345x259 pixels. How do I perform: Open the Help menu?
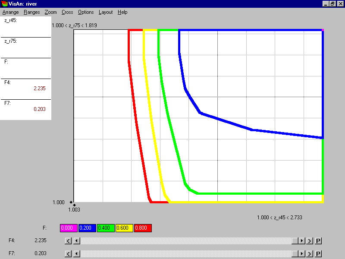tap(122, 13)
